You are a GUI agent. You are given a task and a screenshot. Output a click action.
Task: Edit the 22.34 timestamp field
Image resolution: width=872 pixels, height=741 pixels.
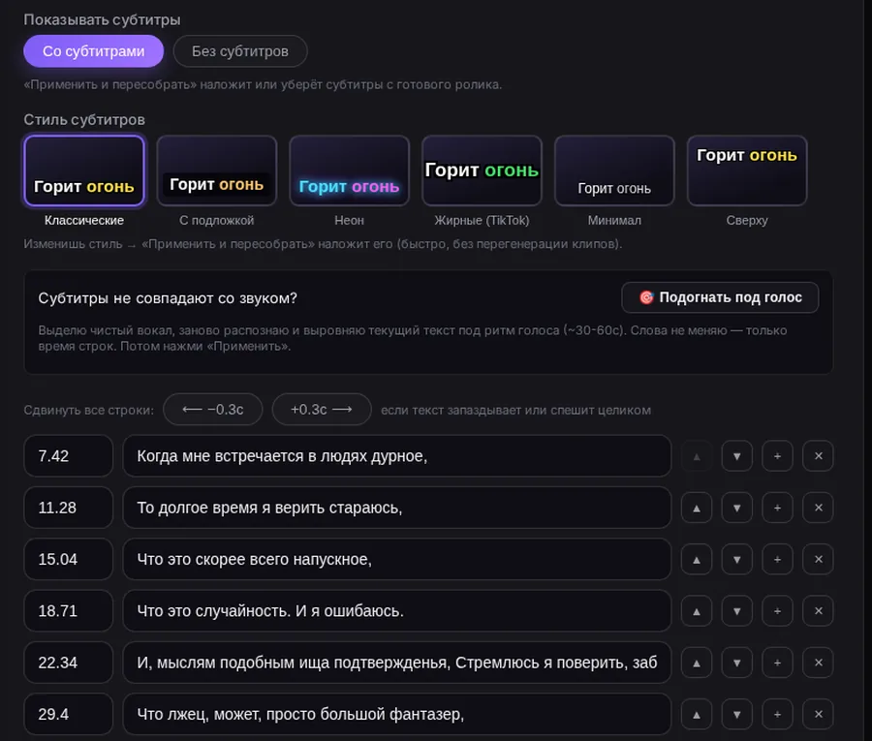[x=69, y=663]
